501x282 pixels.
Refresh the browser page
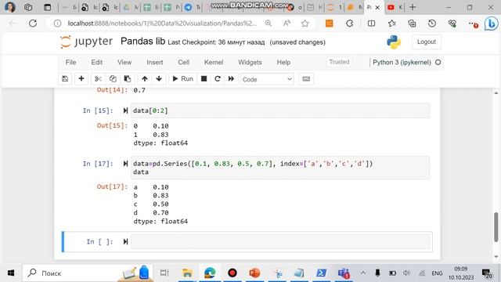click(x=33, y=23)
